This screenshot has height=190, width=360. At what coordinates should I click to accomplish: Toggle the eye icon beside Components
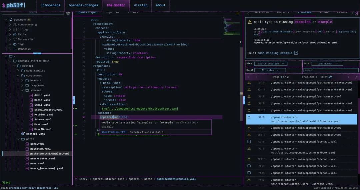point(36,25)
